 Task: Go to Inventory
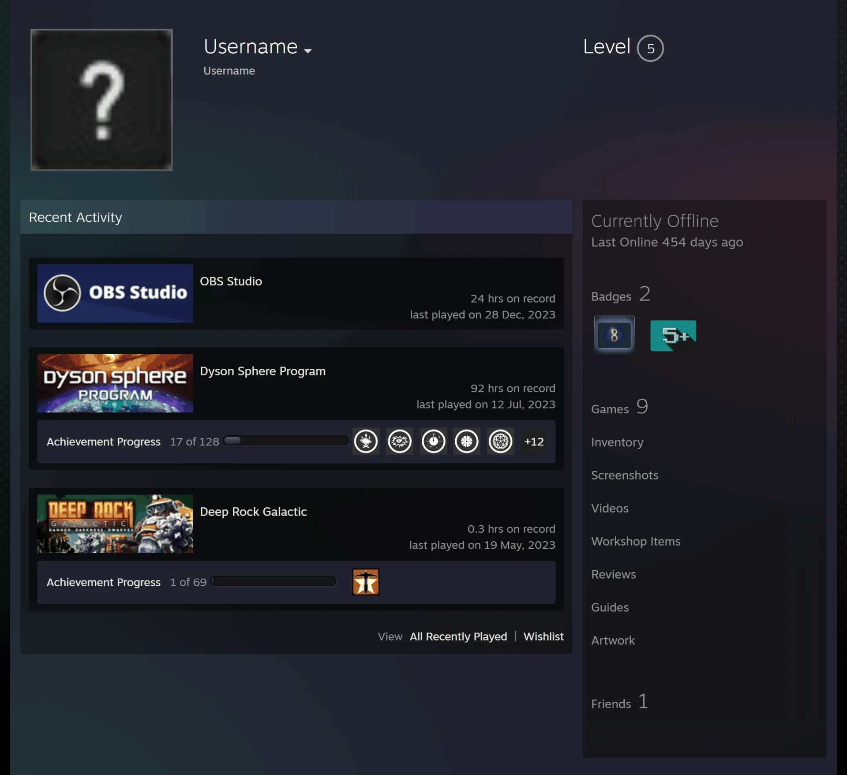[x=617, y=442]
